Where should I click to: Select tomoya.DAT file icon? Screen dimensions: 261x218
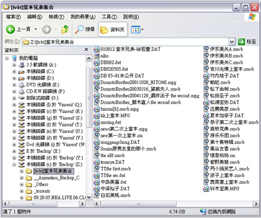tap(96, 162)
